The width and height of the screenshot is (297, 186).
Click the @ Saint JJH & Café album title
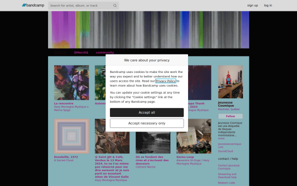pos(112,167)
